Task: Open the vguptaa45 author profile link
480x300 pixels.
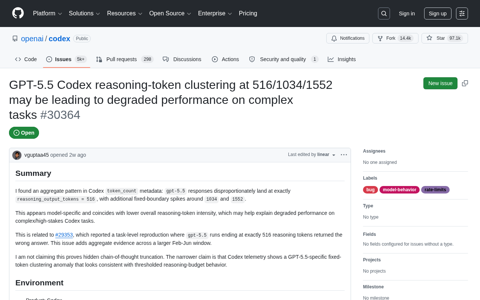Action: (x=36, y=155)
